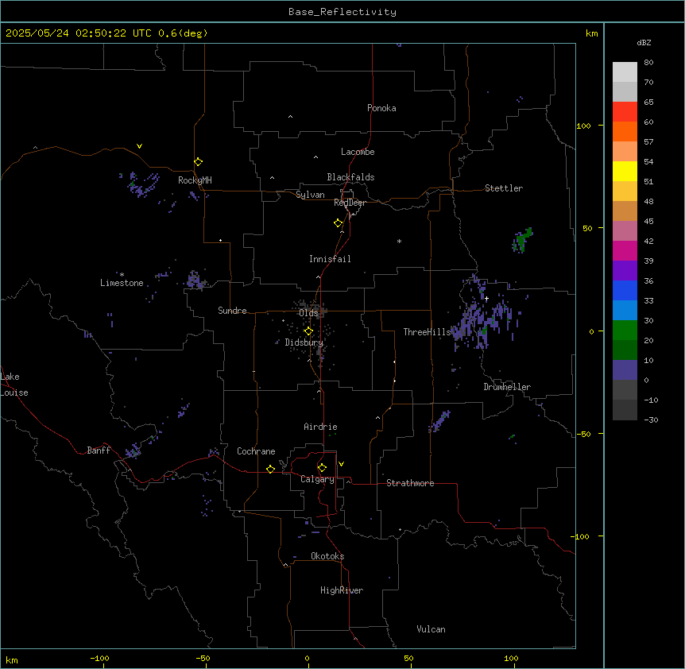Click the purple 10 dBZ color swatch

[625, 370]
